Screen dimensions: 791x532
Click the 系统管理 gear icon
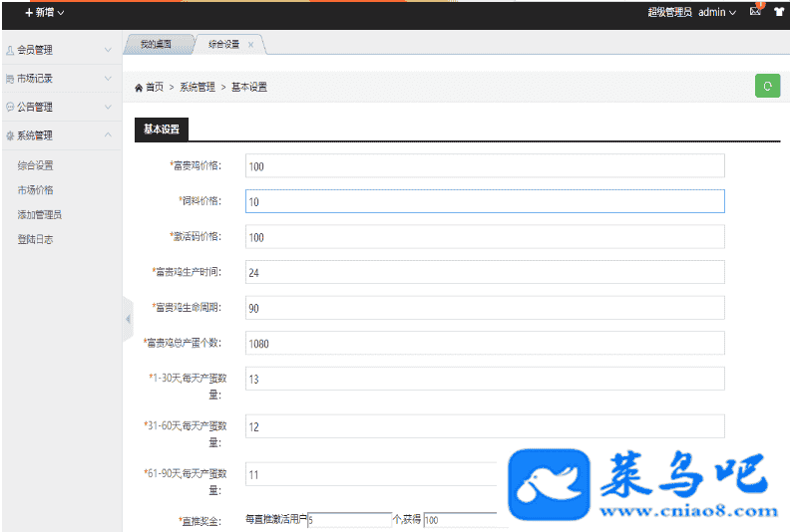10,135
